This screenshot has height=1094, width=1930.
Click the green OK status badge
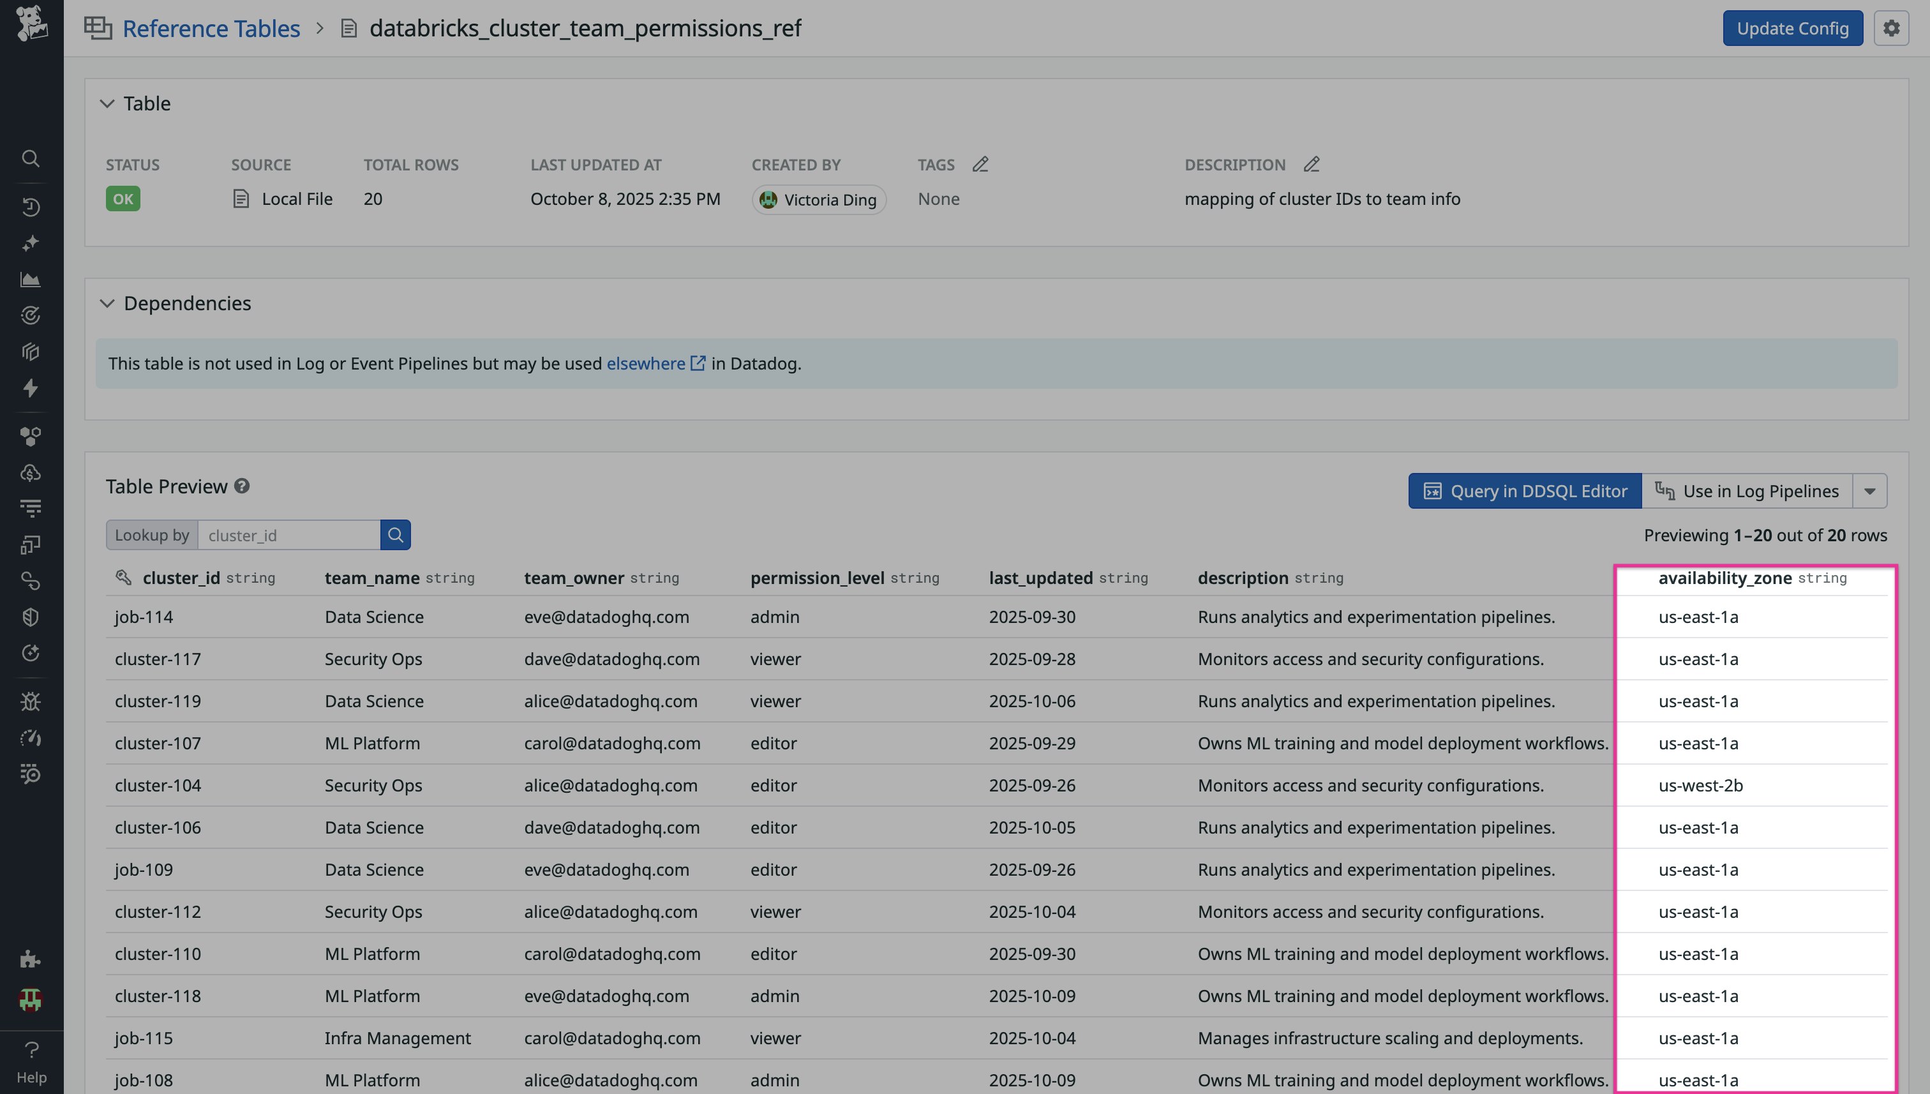coord(122,199)
